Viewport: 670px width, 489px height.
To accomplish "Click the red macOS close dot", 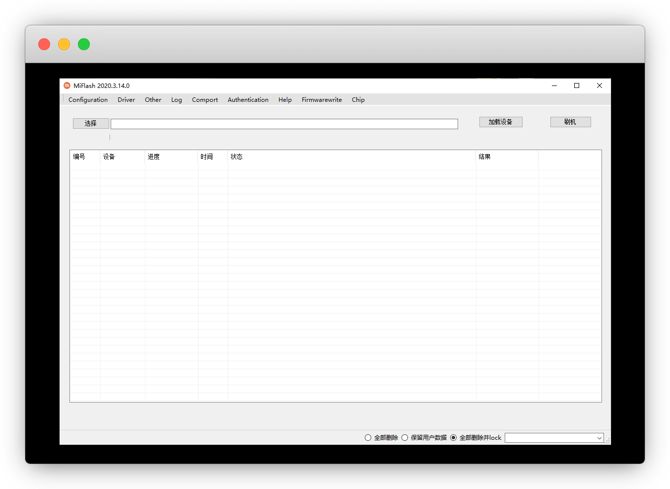I will click(44, 44).
